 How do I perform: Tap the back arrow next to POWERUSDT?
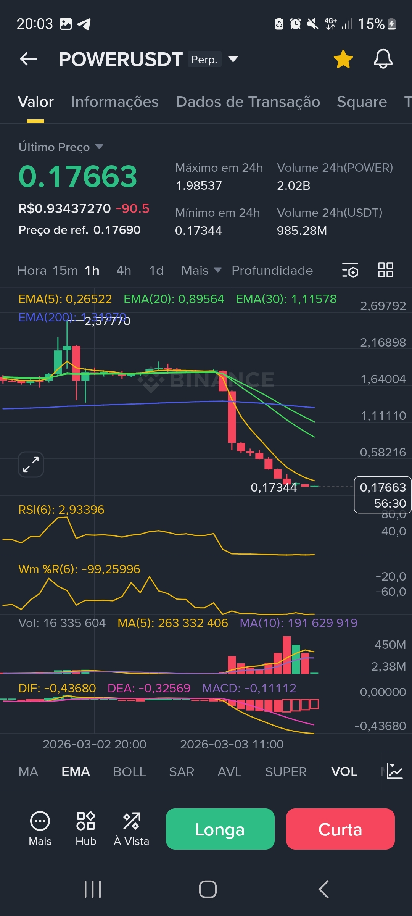tap(29, 59)
